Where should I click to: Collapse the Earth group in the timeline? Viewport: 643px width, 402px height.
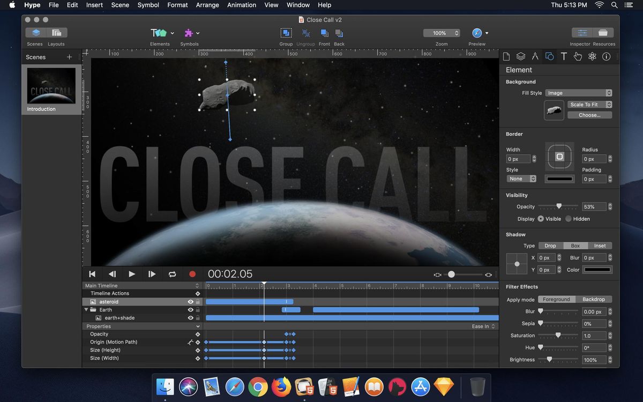tap(86, 309)
